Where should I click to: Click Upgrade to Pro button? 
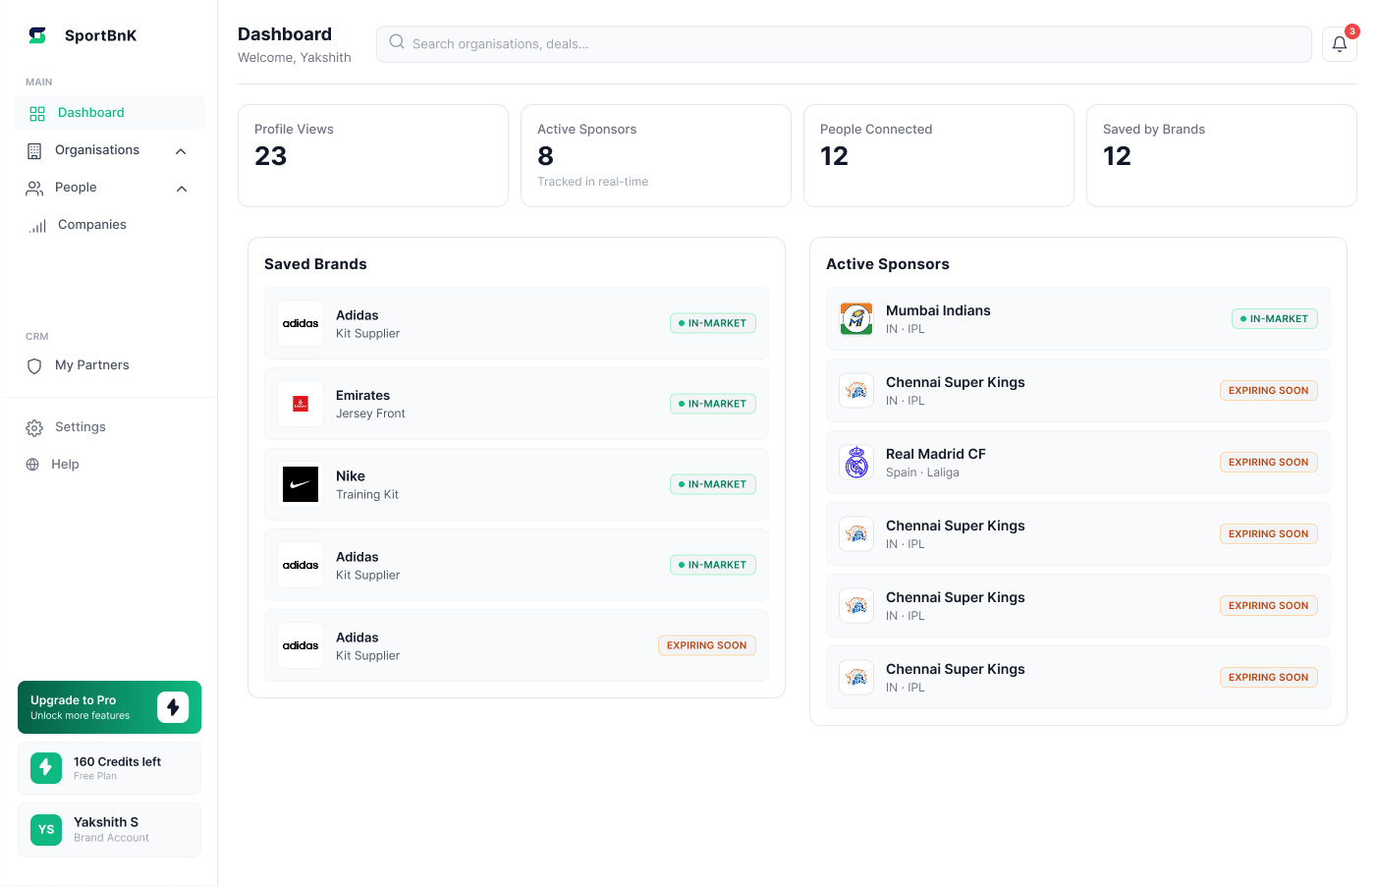(109, 707)
